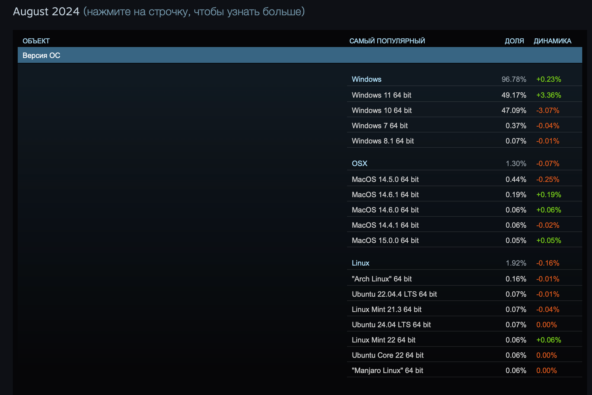This screenshot has height=395, width=592.
Task: Click the Windows 10 share value 47.09%
Action: click(514, 110)
